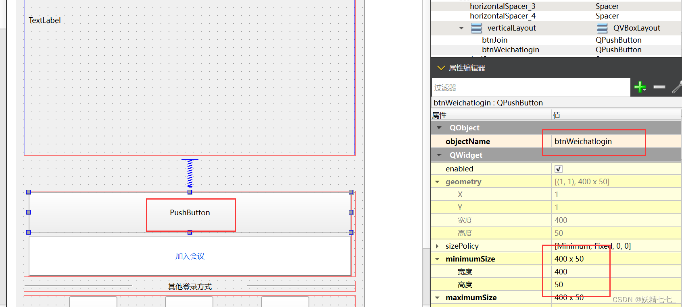This screenshot has width=682, height=307.
Task: Click the minus remove property icon
Action: [x=659, y=87]
